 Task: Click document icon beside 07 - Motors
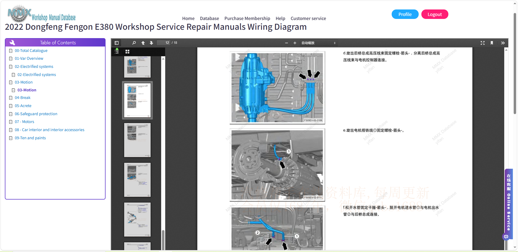[11, 122]
